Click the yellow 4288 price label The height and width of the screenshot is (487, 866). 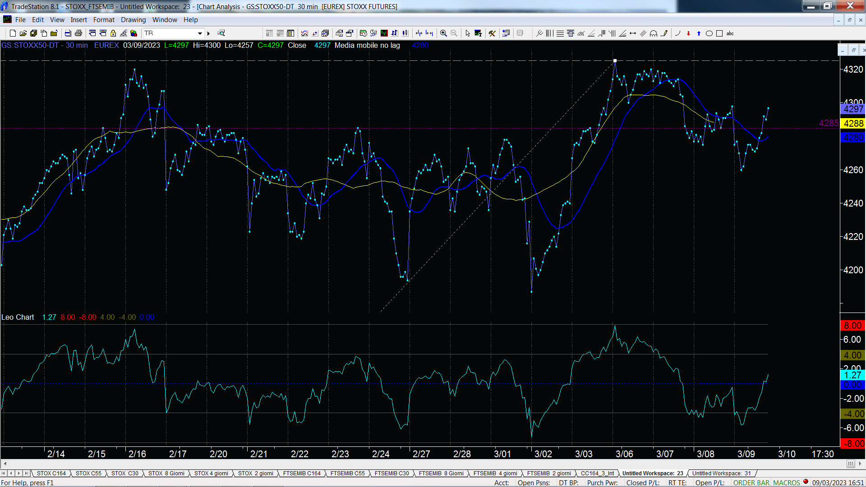(x=853, y=124)
